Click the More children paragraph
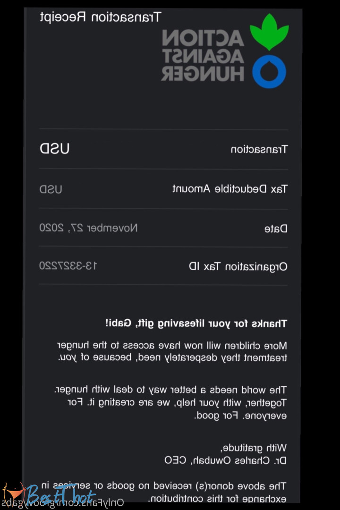The width and height of the screenshot is (340, 510). tap(172, 351)
